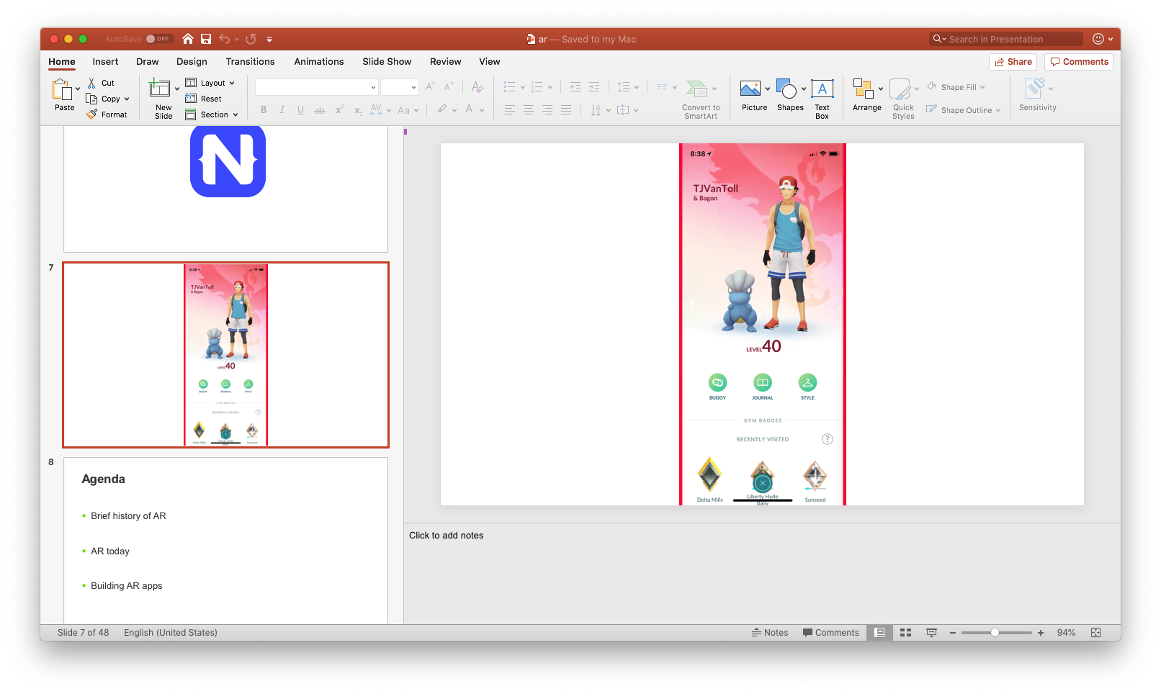This screenshot has width=1161, height=694.
Task: Toggle italic formatting
Action: point(282,110)
